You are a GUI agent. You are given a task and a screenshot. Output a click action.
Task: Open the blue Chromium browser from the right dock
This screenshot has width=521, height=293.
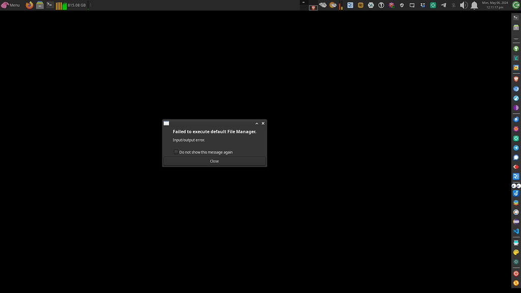(x=515, y=89)
